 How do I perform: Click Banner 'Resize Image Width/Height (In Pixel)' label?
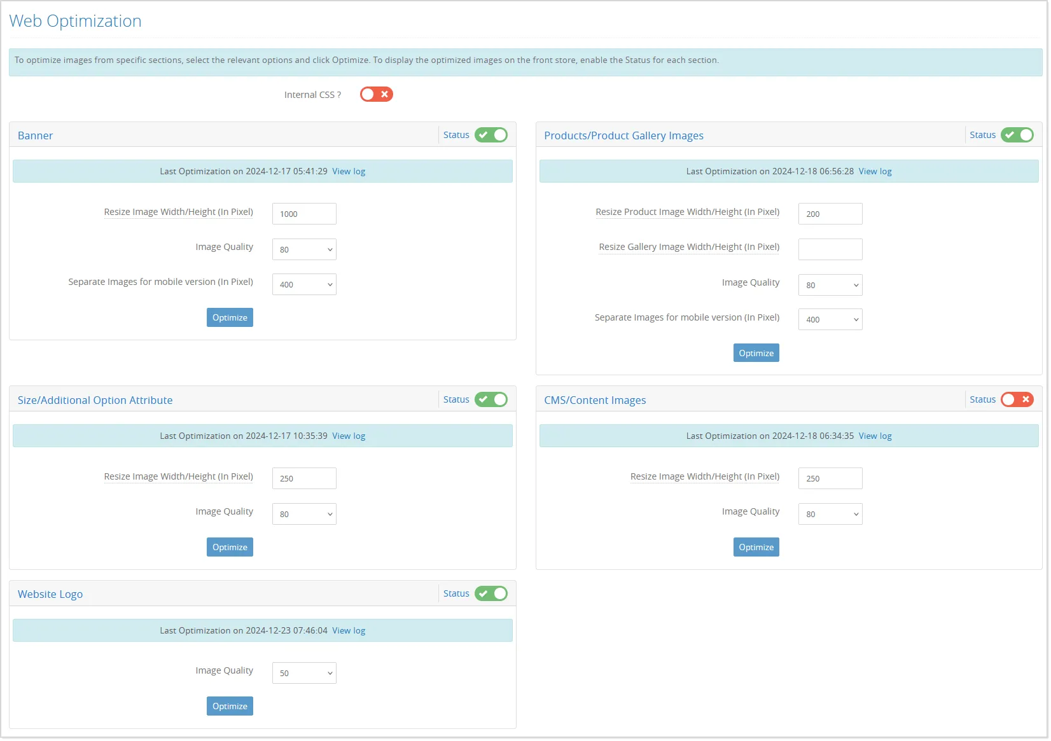pyautogui.click(x=179, y=212)
